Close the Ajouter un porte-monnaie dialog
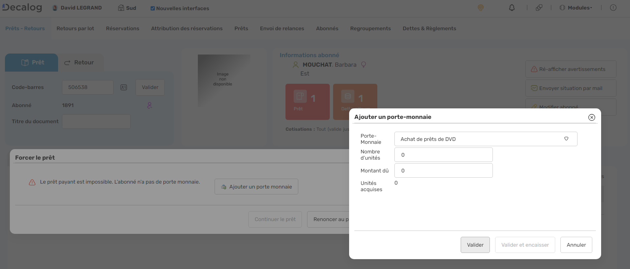 tap(591, 117)
